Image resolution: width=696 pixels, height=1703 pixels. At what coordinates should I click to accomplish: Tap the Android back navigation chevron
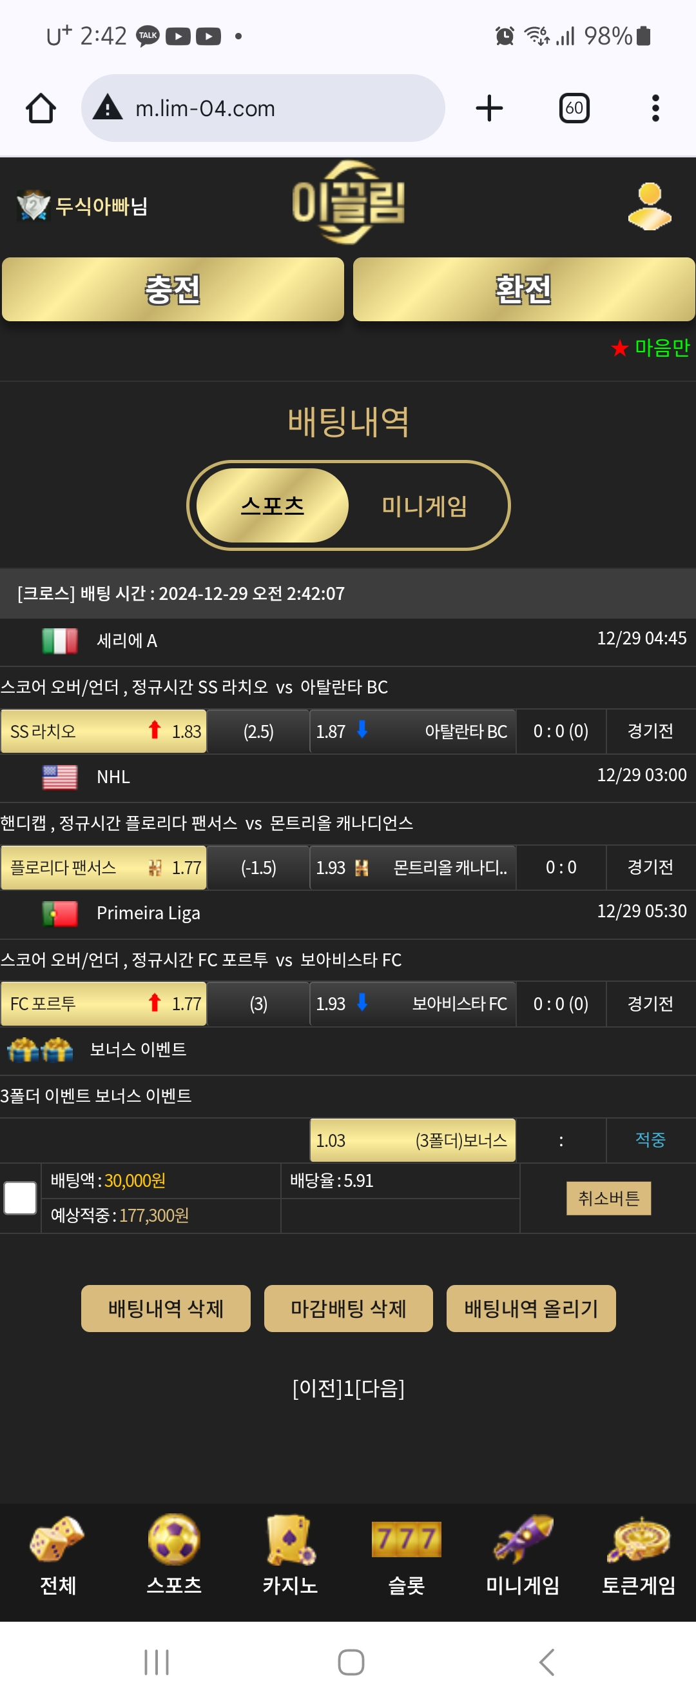(546, 1662)
